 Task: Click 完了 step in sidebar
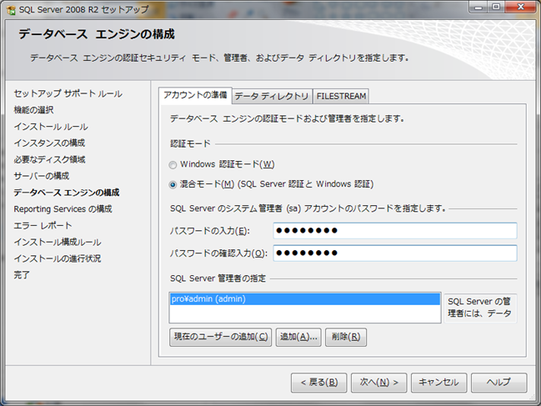click(22, 275)
